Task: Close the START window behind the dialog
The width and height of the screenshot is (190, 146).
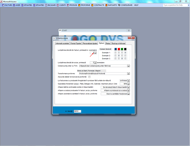Action: (129, 30)
